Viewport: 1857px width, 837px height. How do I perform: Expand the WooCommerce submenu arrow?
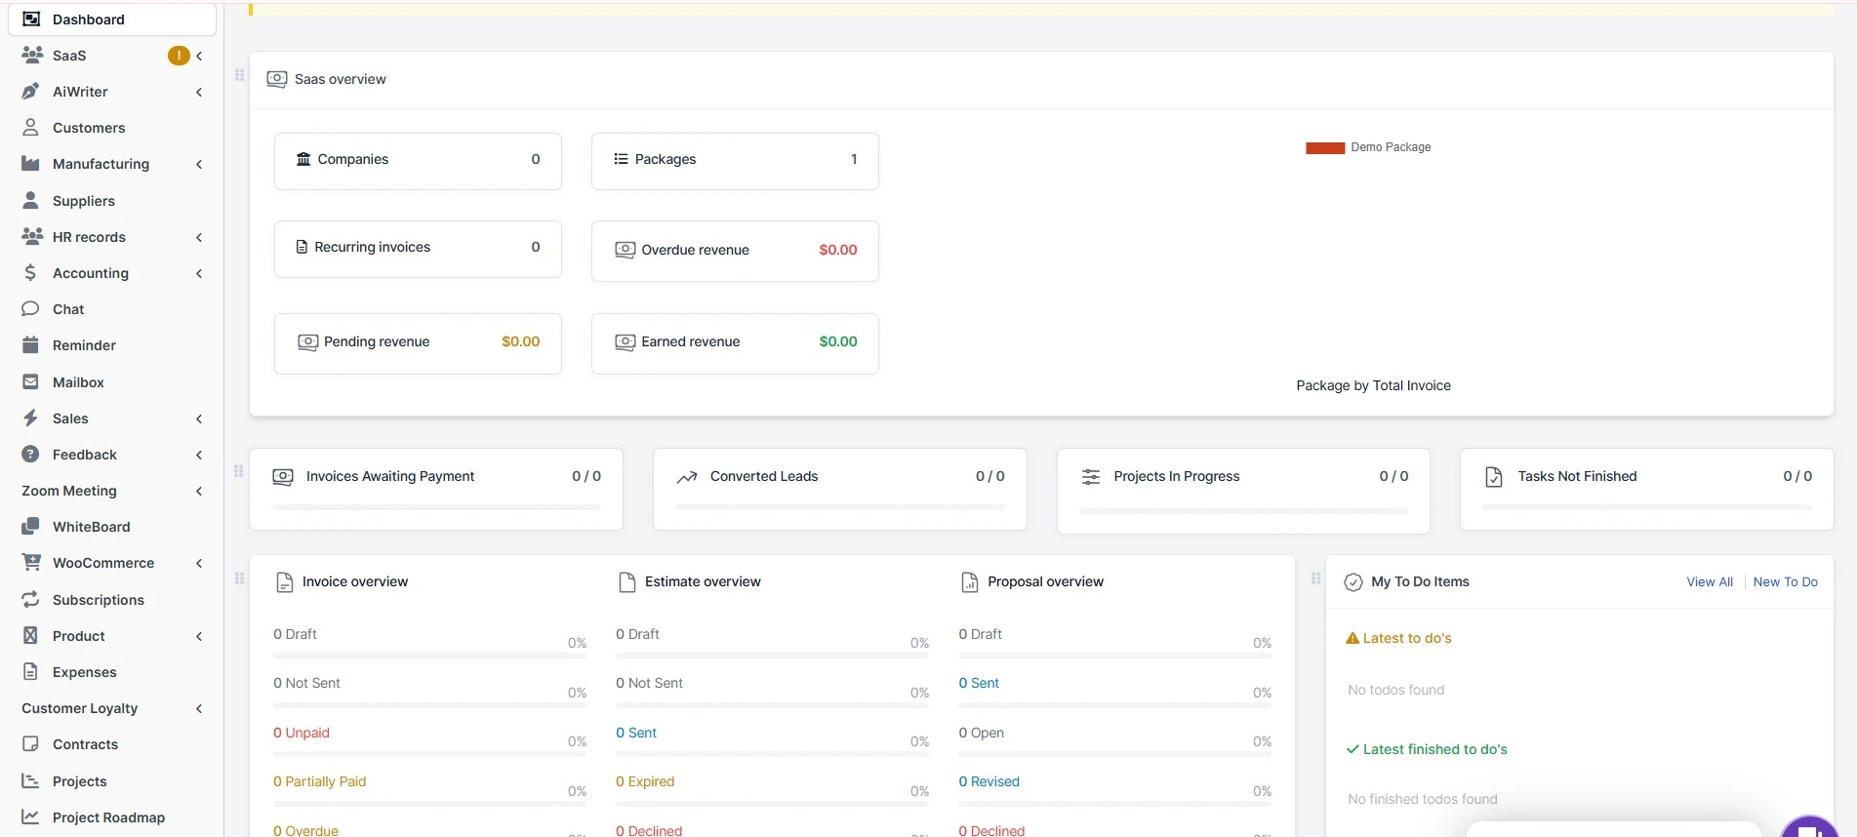(199, 564)
